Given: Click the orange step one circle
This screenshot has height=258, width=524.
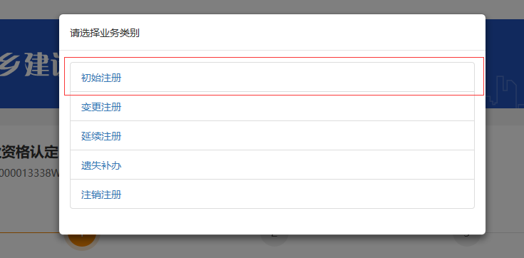Looking at the screenshot, I should point(81,241).
